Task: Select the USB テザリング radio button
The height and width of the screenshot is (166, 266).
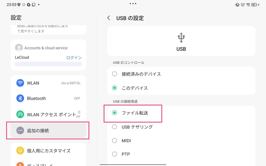Action: pos(115,127)
